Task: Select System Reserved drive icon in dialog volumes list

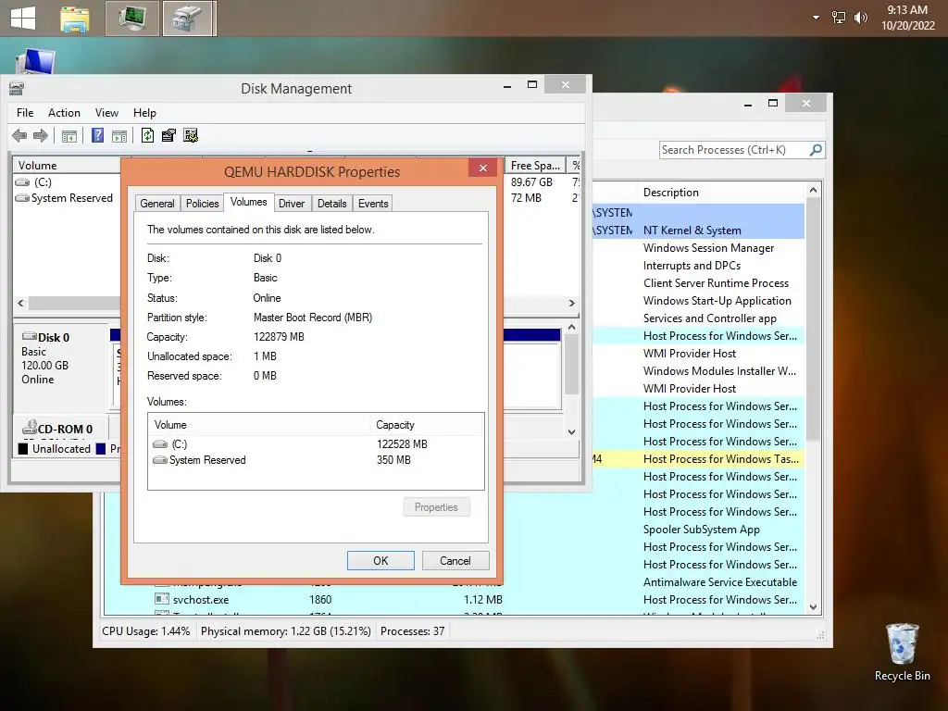Action: tap(160, 460)
